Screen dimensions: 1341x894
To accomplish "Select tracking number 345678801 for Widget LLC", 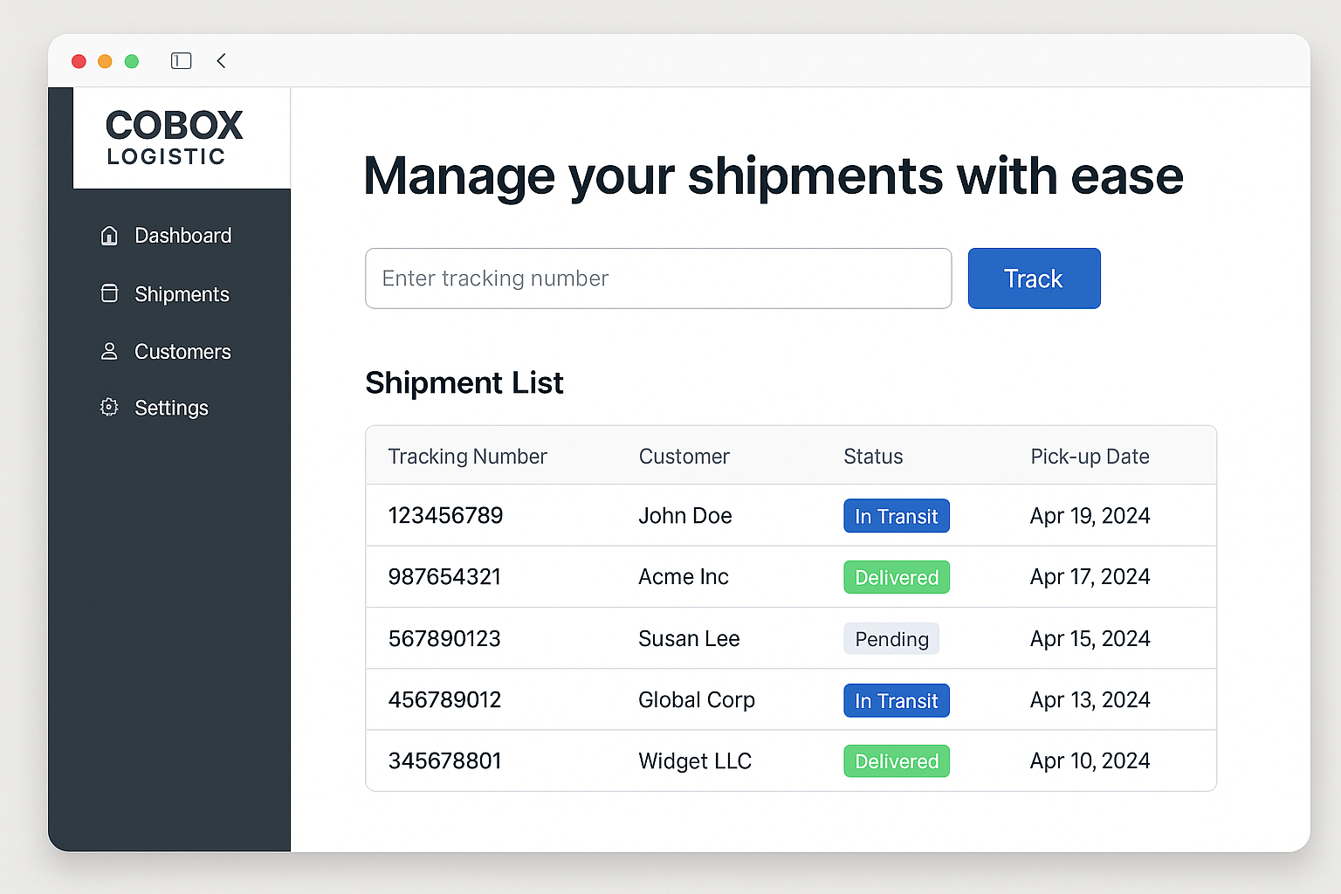I will [444, 760].
